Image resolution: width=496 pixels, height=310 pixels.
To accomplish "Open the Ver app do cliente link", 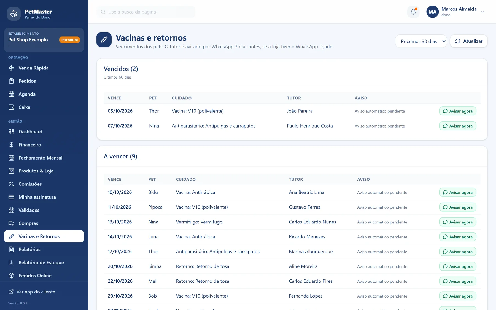I will [32, 292].
